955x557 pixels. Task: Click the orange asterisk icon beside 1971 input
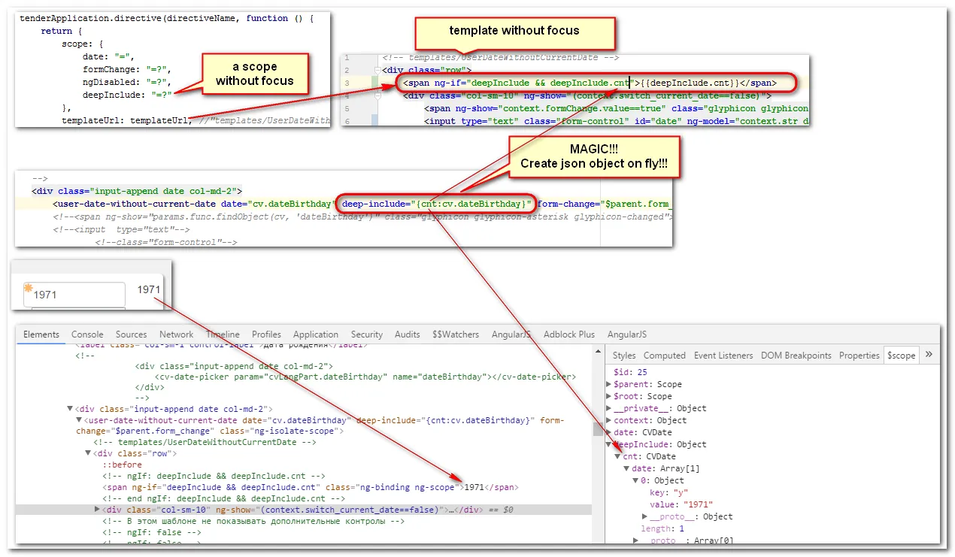pyautogui.click(x=29, y=288)
